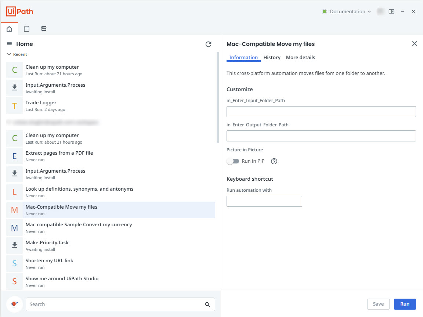Toggle the compact view layout icon

pyautogui.click(x=391, y=11)
